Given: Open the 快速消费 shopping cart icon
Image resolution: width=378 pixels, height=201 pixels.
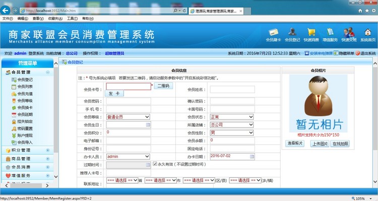Looking at the screenshot, I should (311, 35).
